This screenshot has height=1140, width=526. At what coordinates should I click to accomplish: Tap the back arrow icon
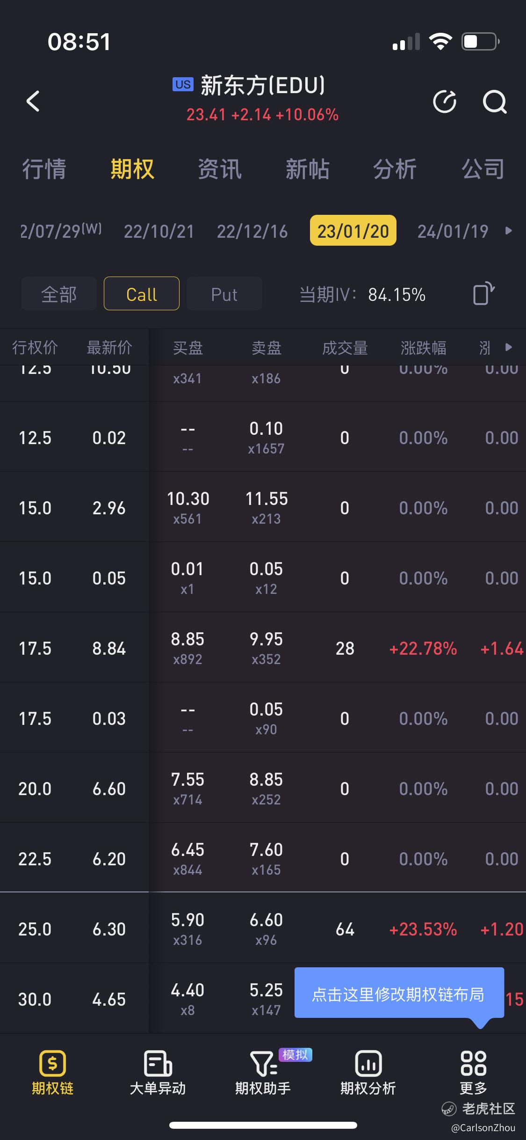[x=33, y=101]
